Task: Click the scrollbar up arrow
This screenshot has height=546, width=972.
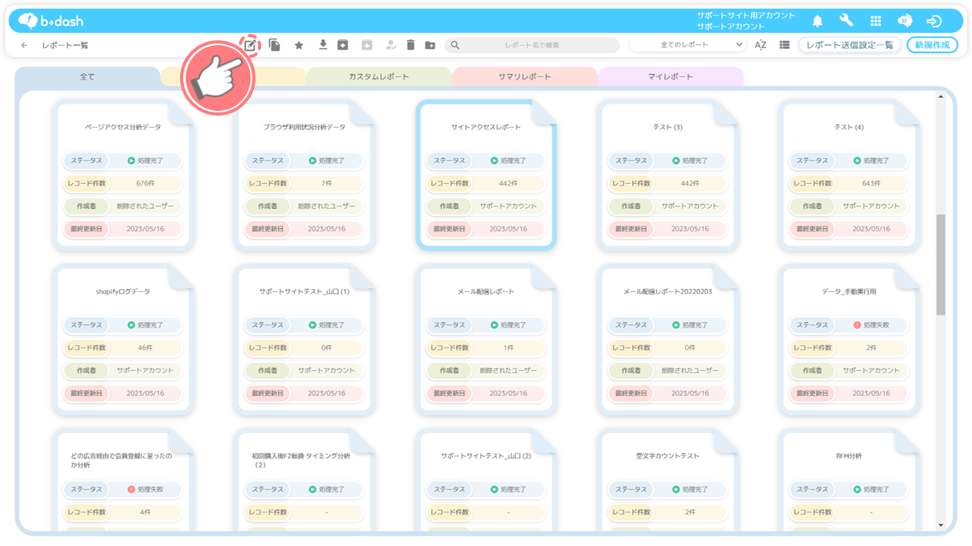Action: click(x=941, y=97)
